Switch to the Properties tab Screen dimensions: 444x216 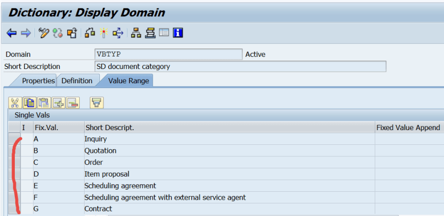(x=38, y=81)
